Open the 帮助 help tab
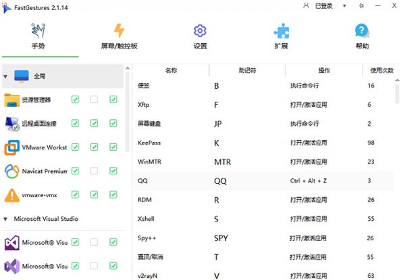405x280 pixels. tap(362, 36)
